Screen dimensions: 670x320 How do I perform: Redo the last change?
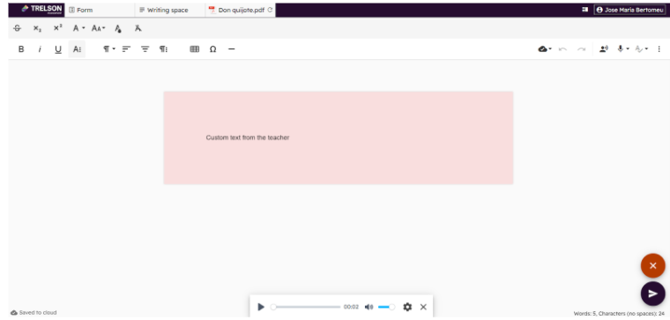(581, 49)
